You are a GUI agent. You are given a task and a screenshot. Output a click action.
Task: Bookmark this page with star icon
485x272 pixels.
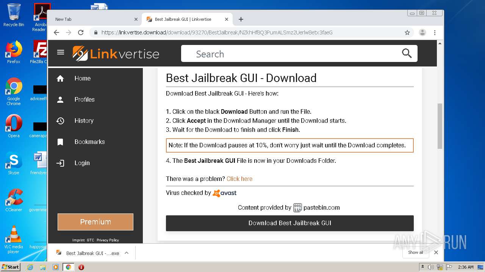coord(407,32)
